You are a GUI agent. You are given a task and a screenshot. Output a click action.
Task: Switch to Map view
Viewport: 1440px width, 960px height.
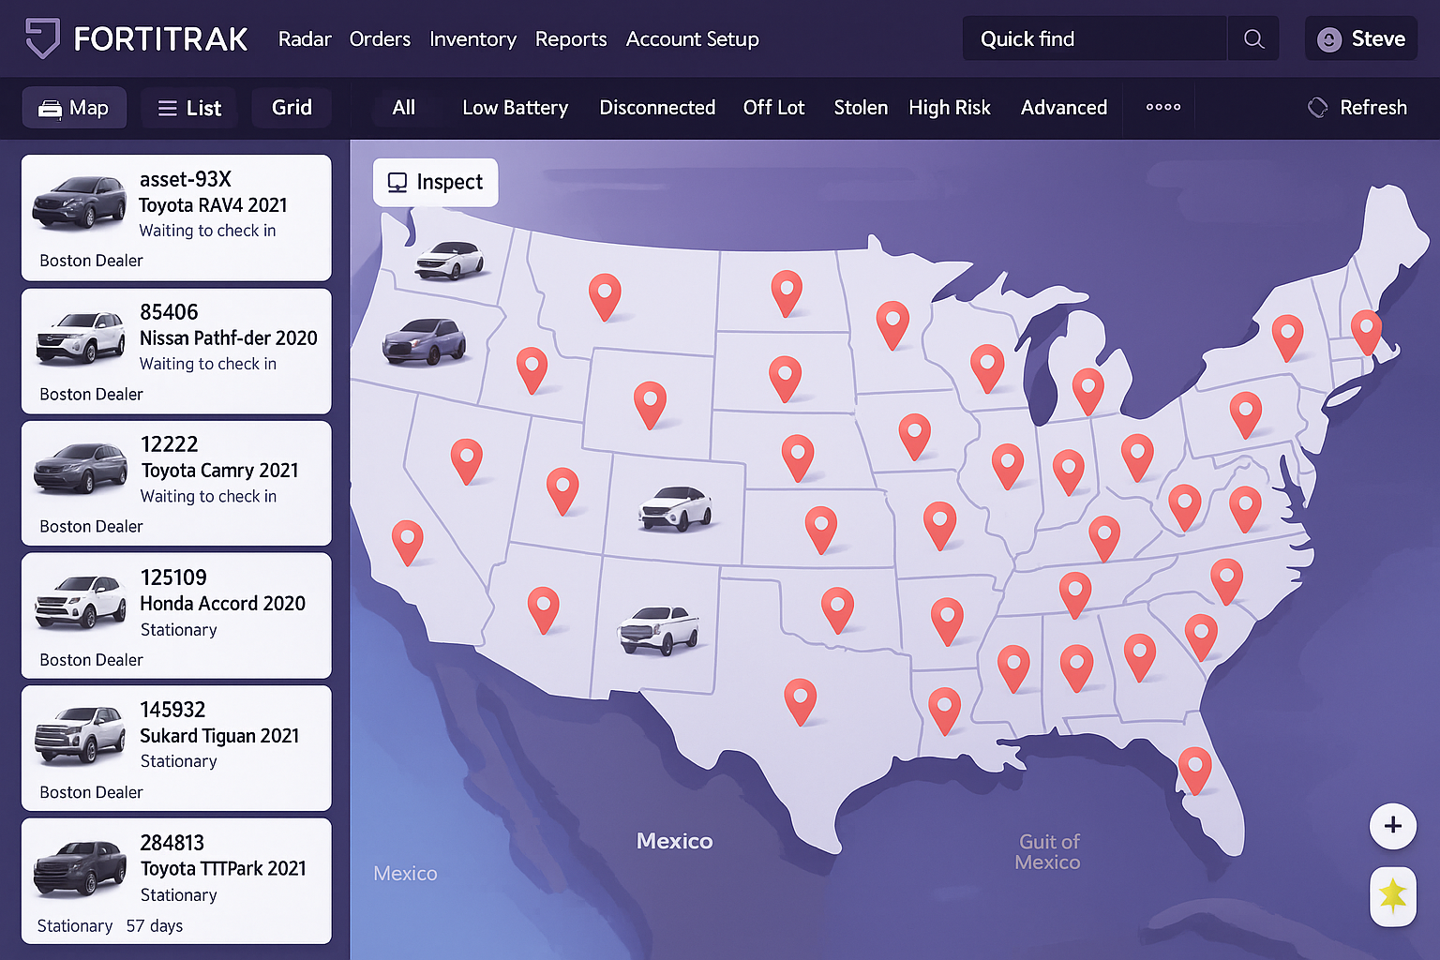(x=74, y=109)
